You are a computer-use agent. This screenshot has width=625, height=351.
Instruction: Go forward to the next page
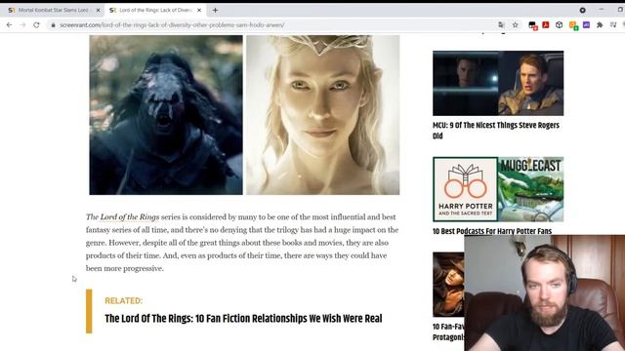pos(22,24)
